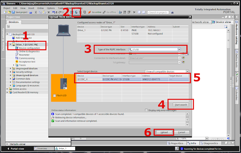
Task: Click the Redo arrow icon
Action: pyautogui.click(x=60, y=12)
